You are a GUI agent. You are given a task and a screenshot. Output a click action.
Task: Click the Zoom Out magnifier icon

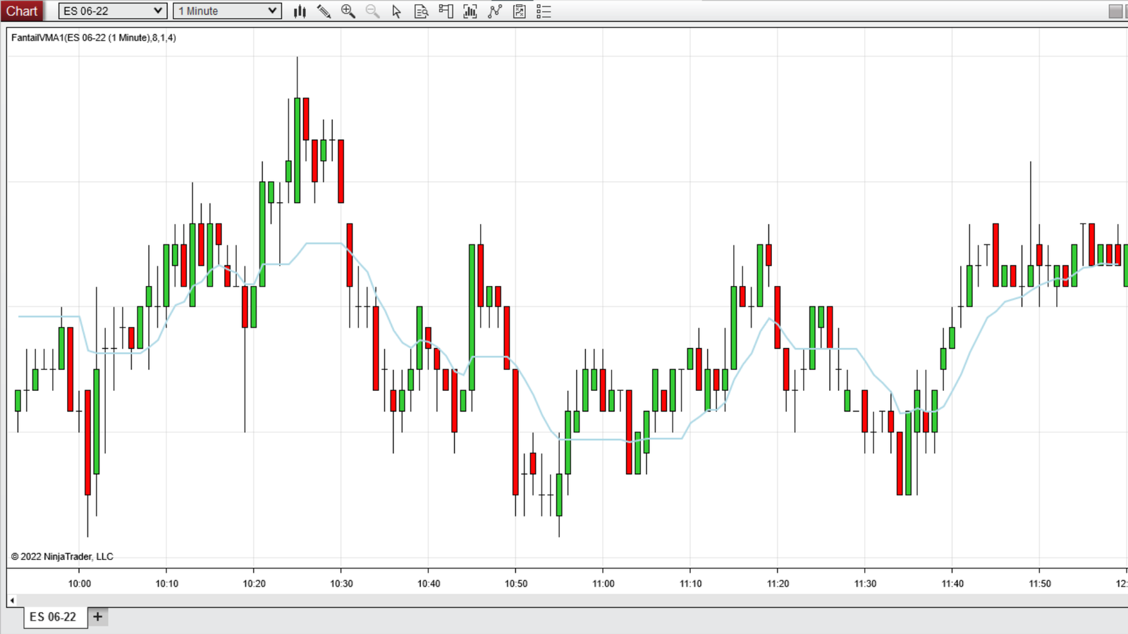[x=372, y=11]
